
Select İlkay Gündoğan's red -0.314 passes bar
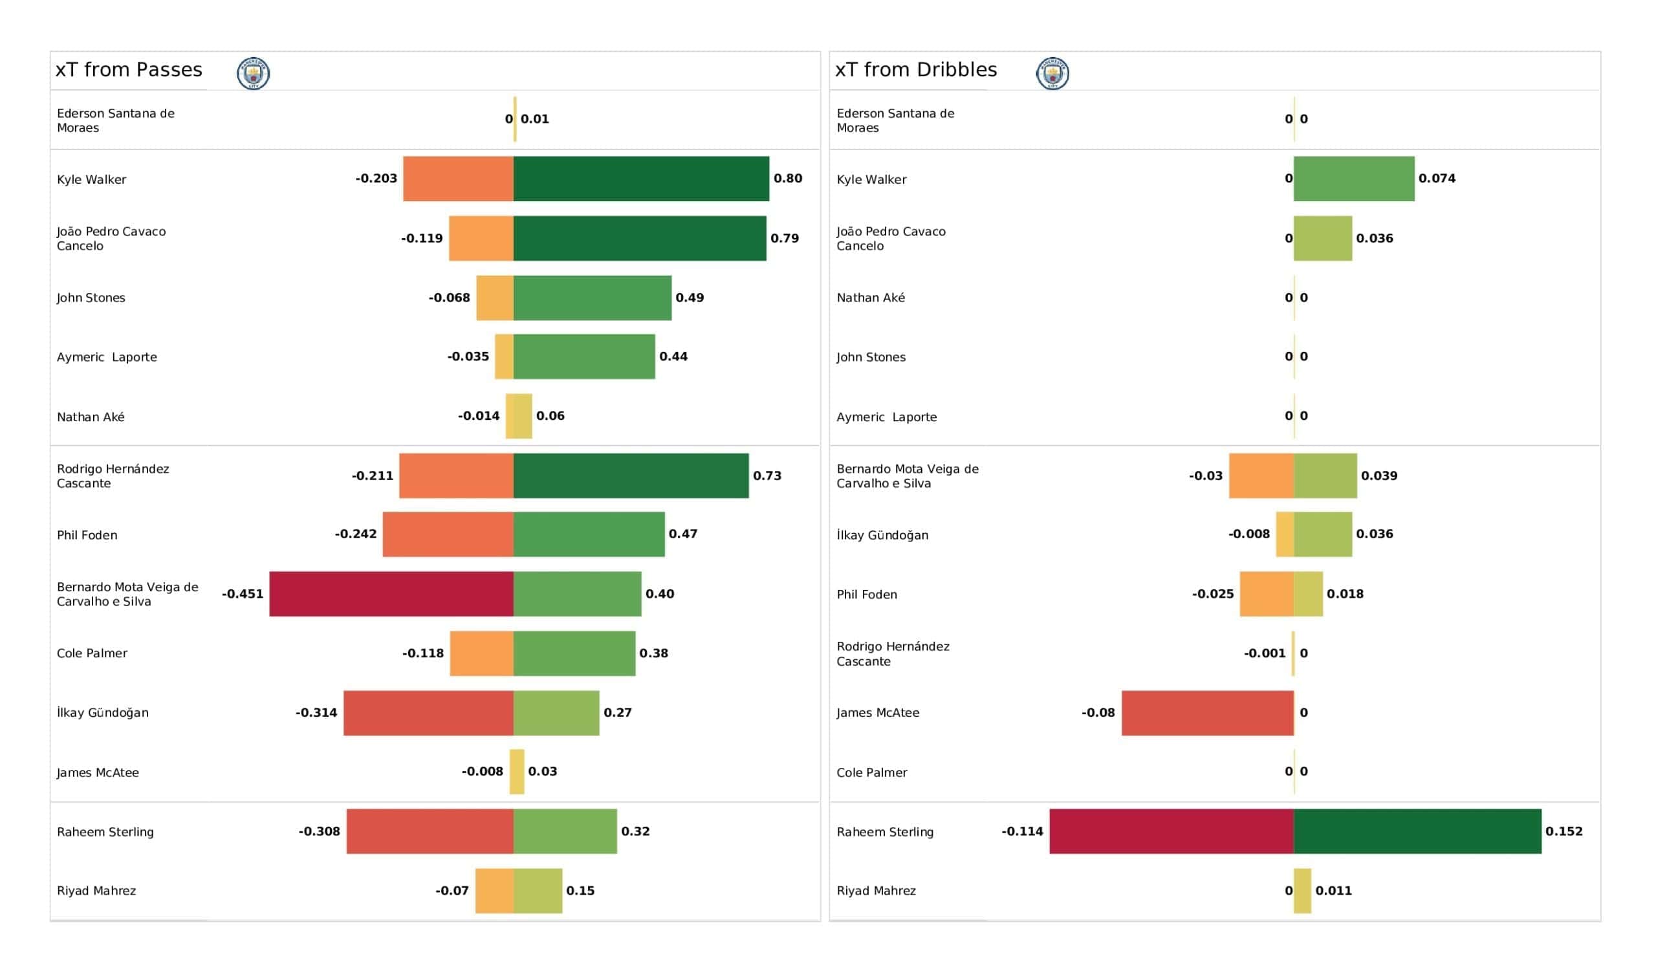click(x=428, y=713)
